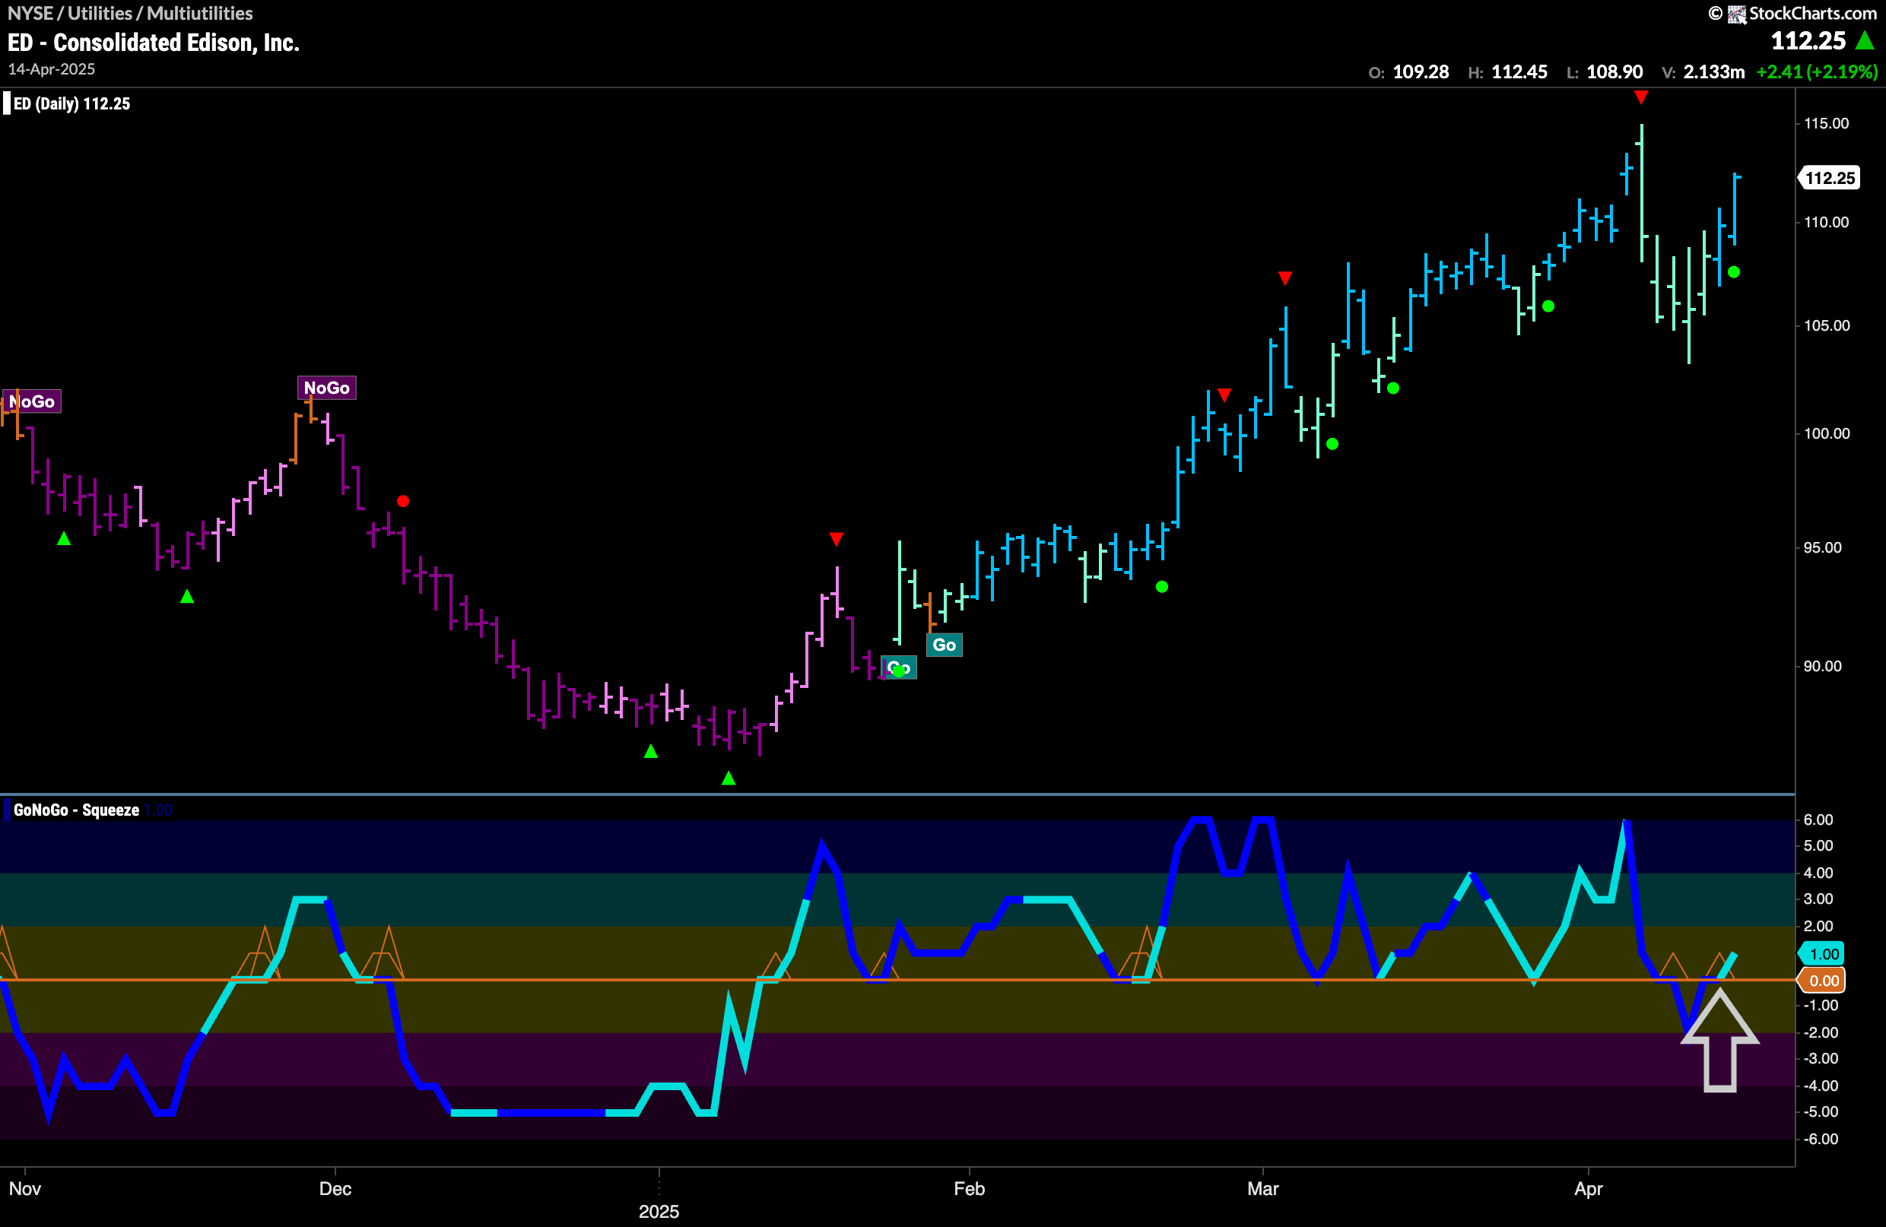The width and height of the screenshot is (1886, 1227).
Task: Click the high value 112.45
Action: tap(1519, 72)
